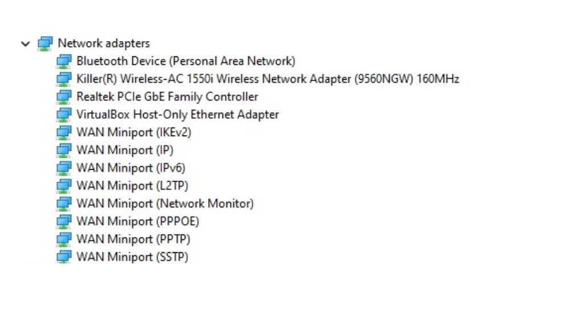Click the VirtualBox Host-Only adapter icon
Viewport: 584px width, 328px height.
pos(64,114)
